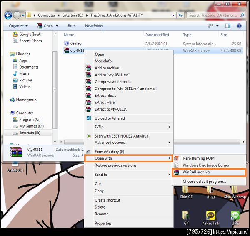Click the refresh icon beside address bar

click(x=180, y=15)
